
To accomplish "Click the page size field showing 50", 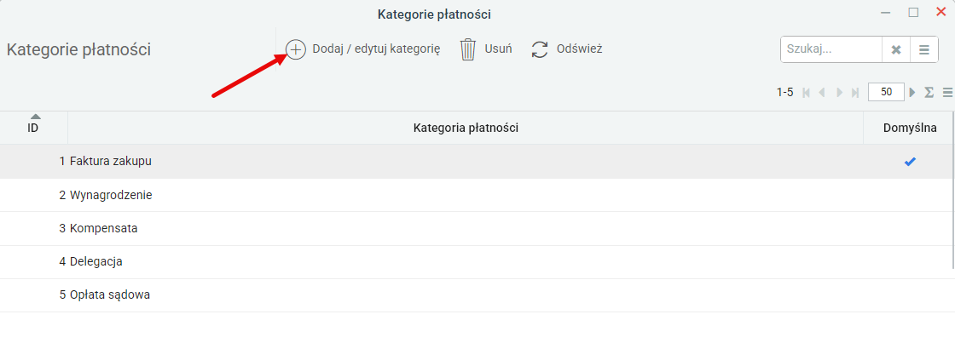I will 886,93.
